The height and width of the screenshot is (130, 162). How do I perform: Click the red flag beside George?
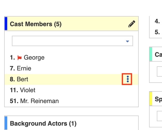(x=20, y=58)
